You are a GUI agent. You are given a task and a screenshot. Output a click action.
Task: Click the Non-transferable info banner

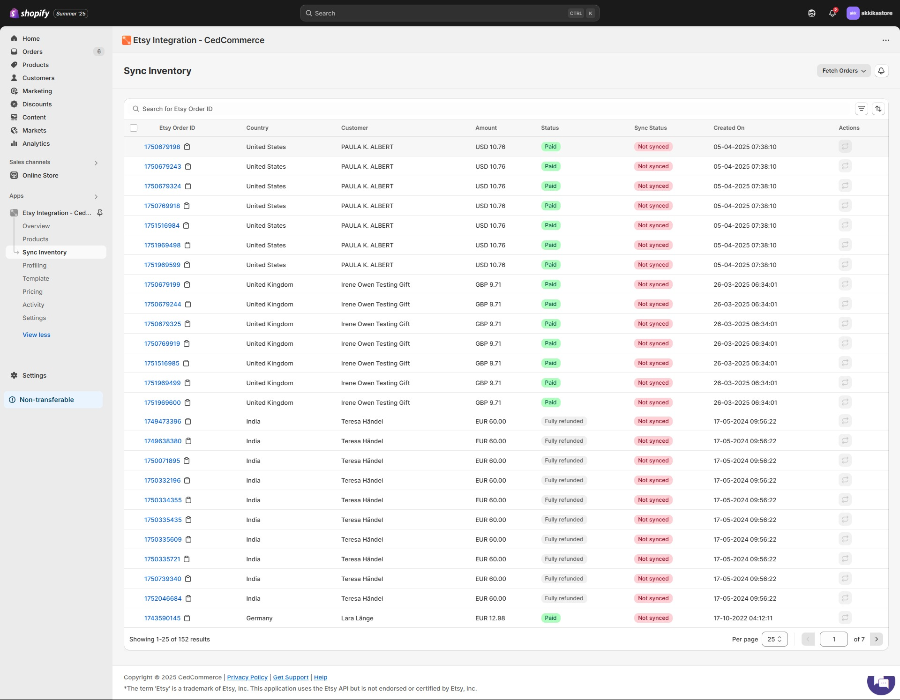click(53, 400)
